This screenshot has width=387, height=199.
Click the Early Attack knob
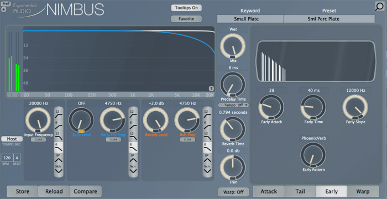[271, 107]
